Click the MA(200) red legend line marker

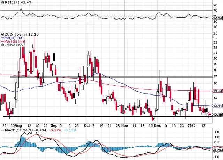click(x=2, y=41)
